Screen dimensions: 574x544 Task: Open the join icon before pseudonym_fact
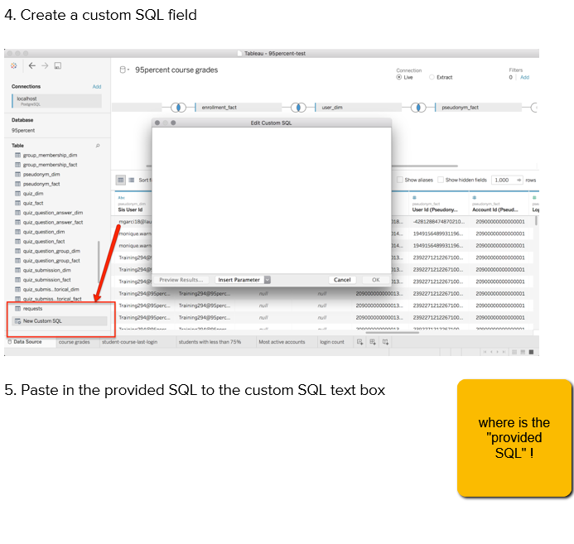[418, 108]
